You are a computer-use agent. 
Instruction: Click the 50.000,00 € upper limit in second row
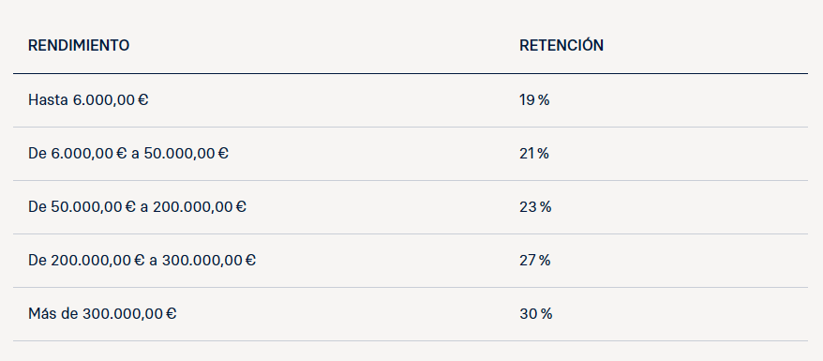point(187,153)
